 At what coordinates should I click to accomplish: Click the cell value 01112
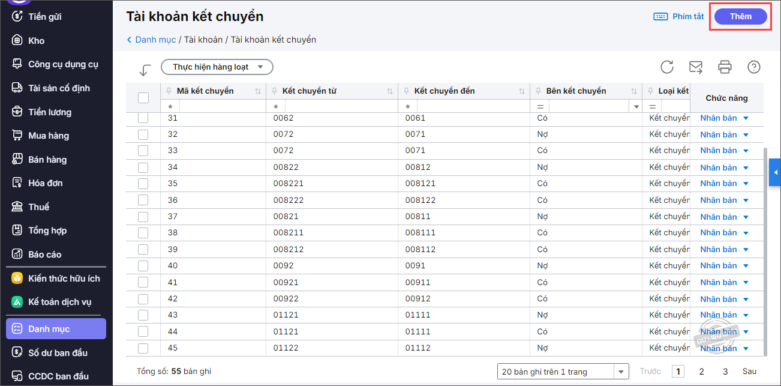pos(417,348)
